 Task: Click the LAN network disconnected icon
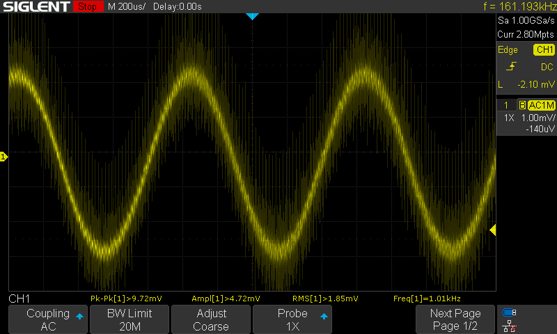click(510, 326)
